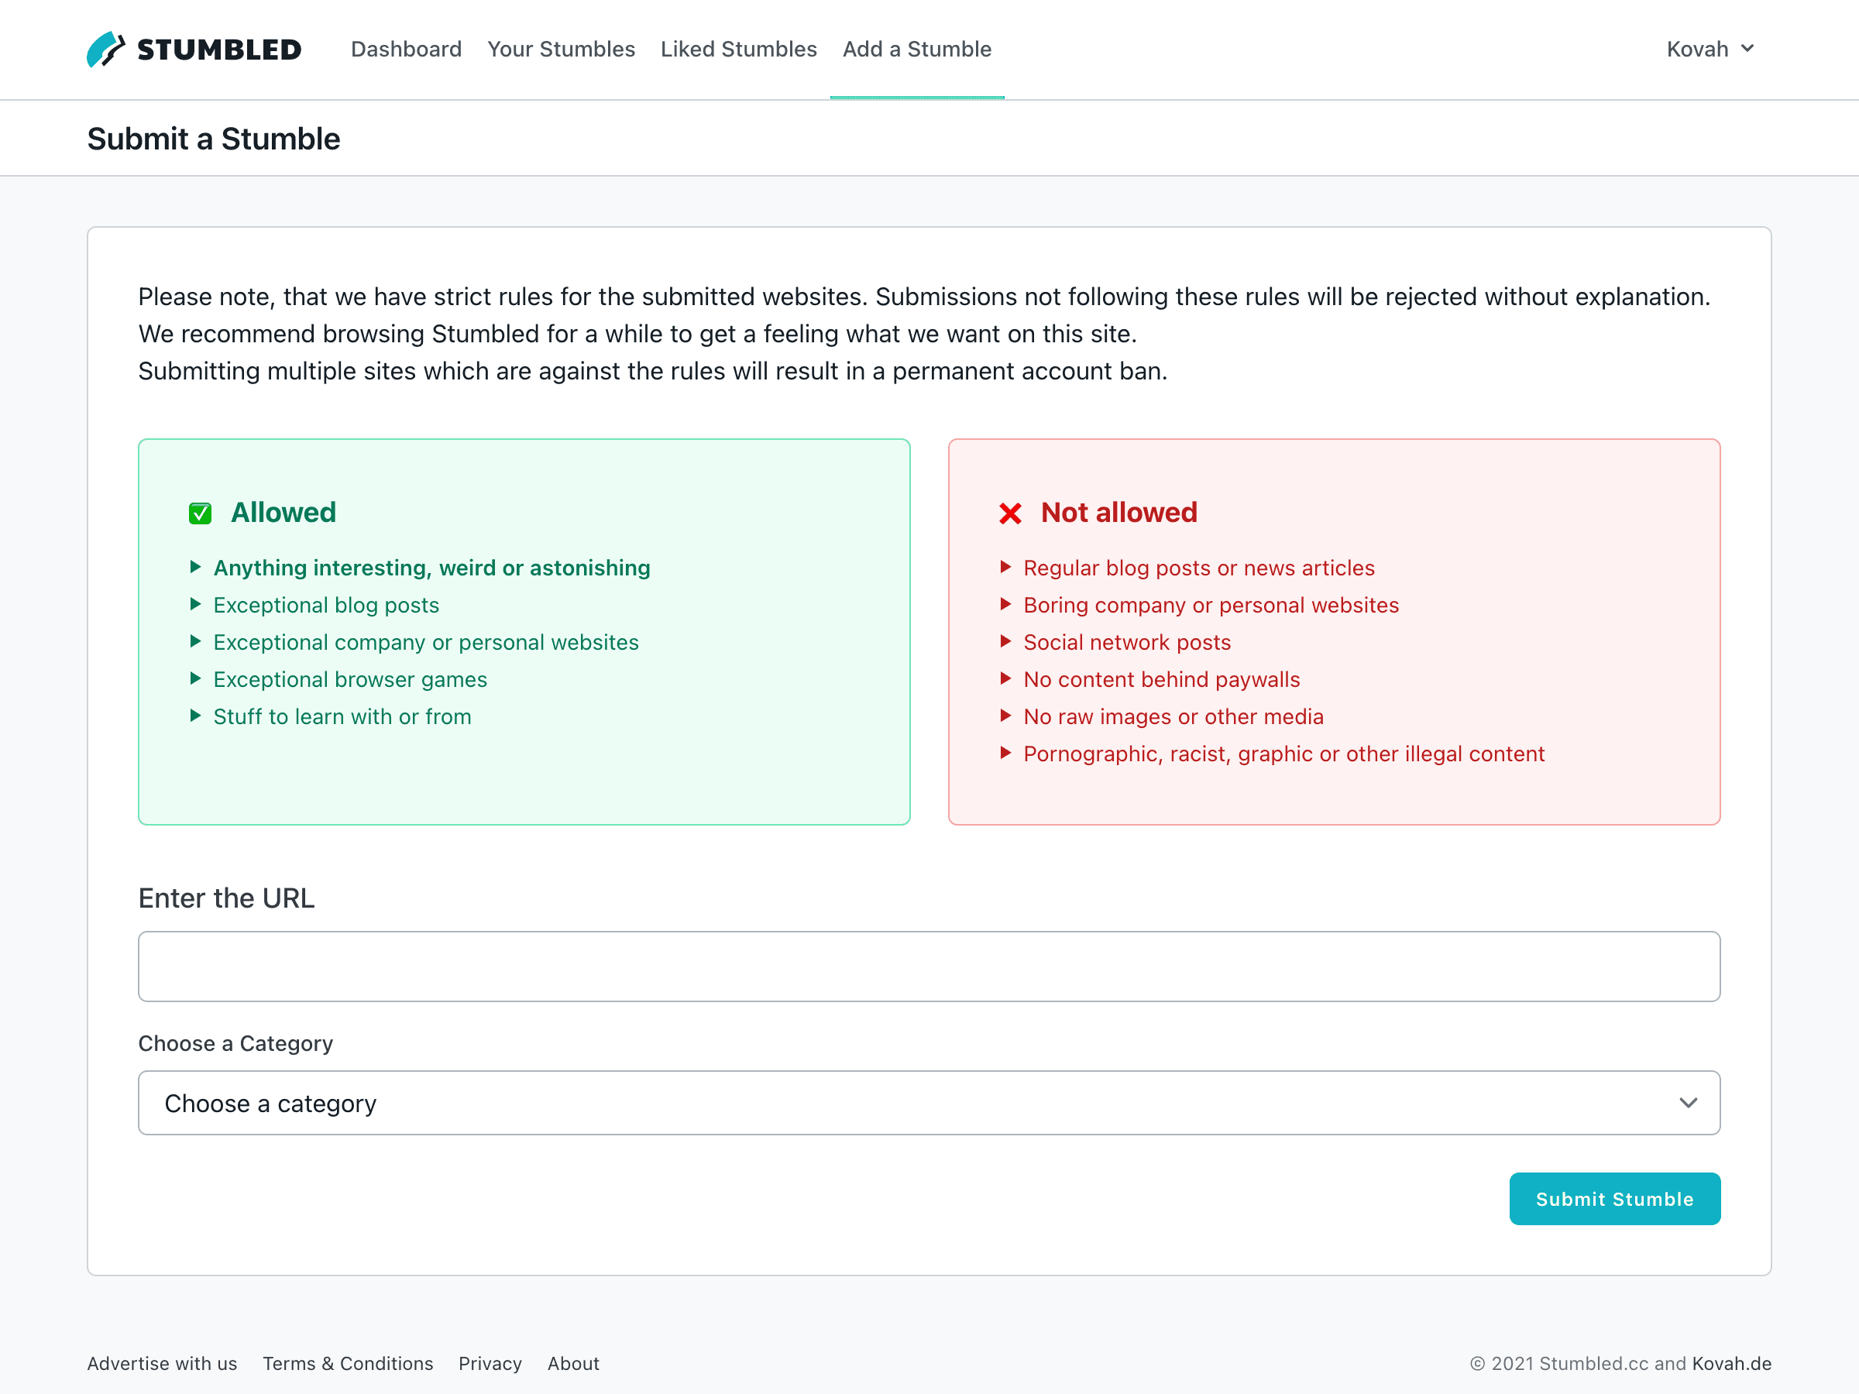
Task: Go to the Dashboard tab
Action: pos(406,50)
